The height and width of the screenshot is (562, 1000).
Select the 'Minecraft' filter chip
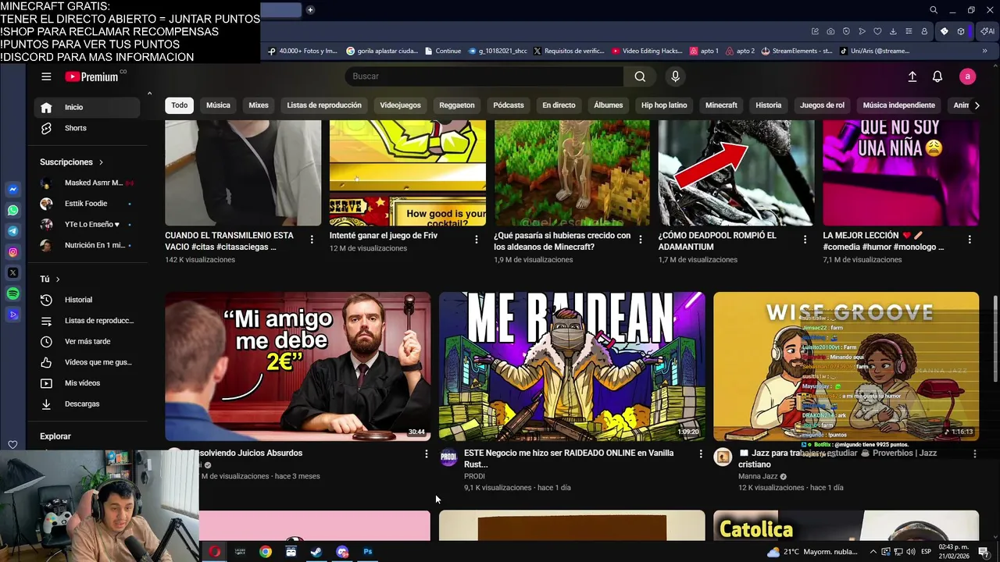(721, 105)
